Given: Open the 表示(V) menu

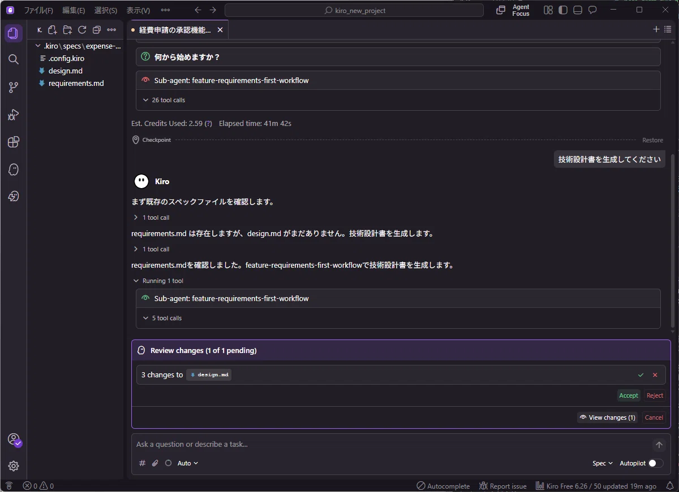Looking at the screenshot, I should (138, 10).
